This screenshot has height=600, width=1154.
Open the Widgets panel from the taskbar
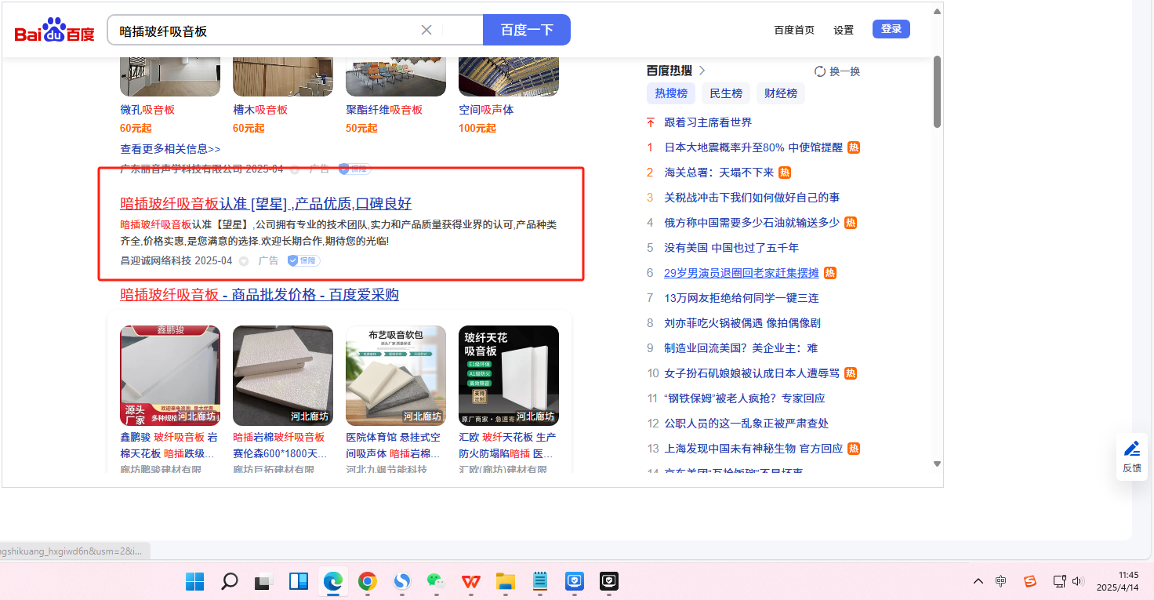point(299,581)
